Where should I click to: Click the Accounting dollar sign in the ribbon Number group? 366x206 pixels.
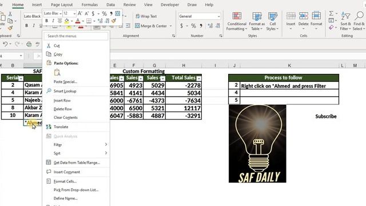tap(181, 26)
